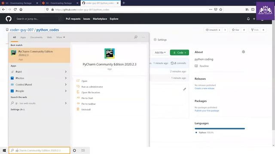This screenshot has width=275, height=154.
Task: Open new browser tab plus button
Action: tap(124, 3)
